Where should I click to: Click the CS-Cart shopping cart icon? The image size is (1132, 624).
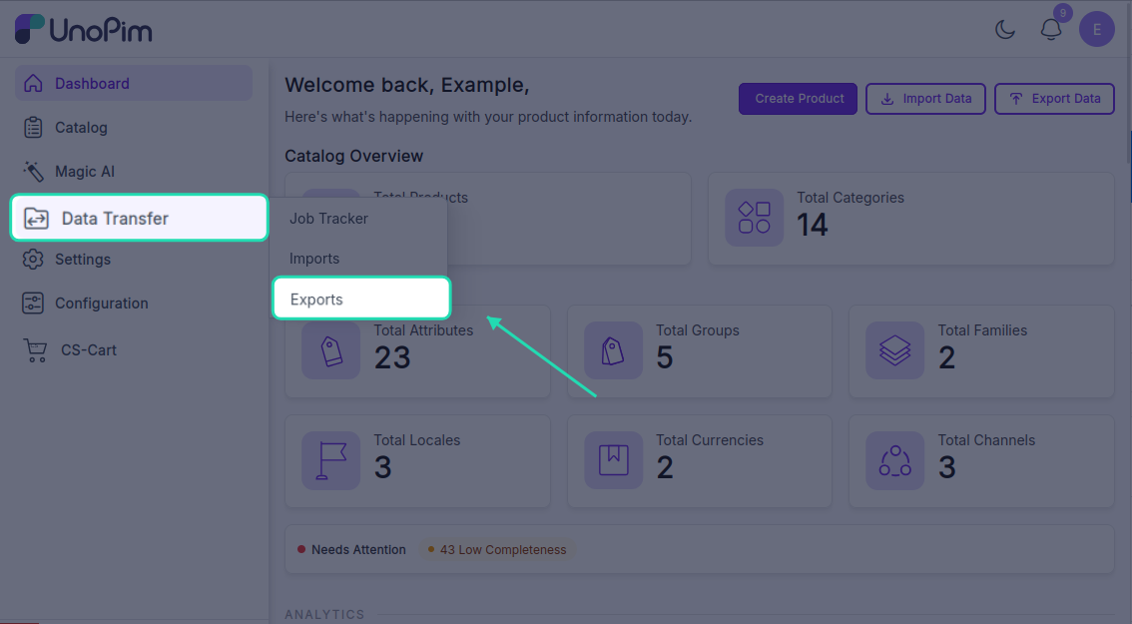point(35,350)
